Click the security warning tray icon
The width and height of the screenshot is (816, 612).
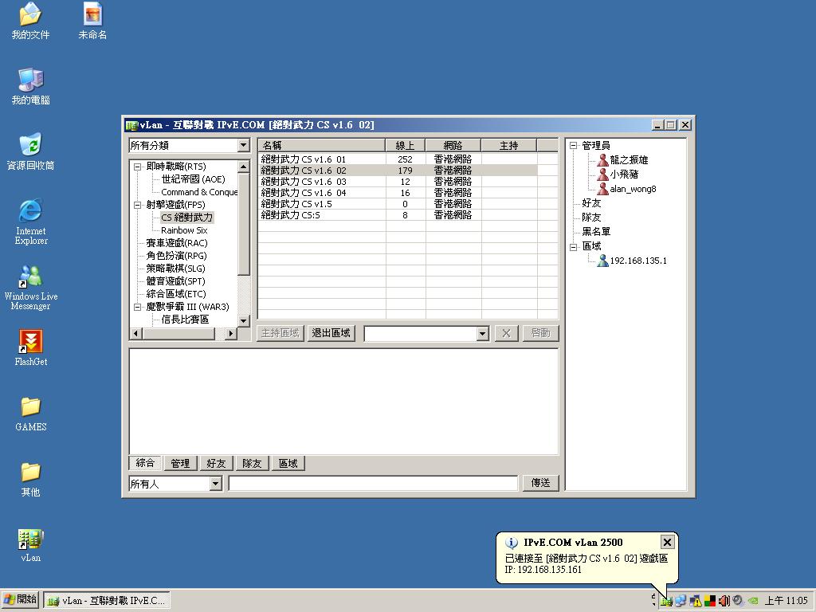point(695,601)
